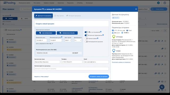The image size is (170, 95).
Task: Click the auction hammer icon in row 1442884
Action: (x=162, y=64)
